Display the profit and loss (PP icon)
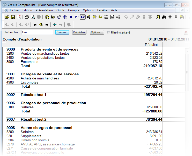 77,17
